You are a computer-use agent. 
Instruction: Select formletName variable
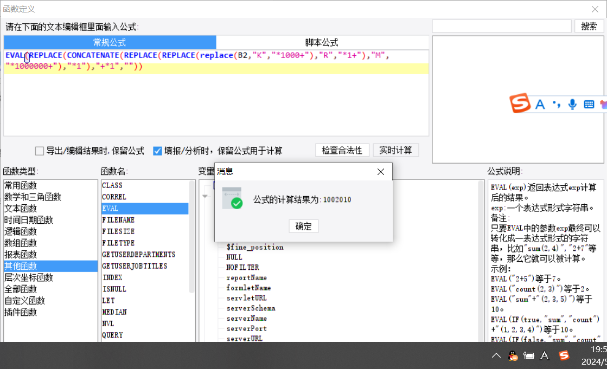pos(248,288)
